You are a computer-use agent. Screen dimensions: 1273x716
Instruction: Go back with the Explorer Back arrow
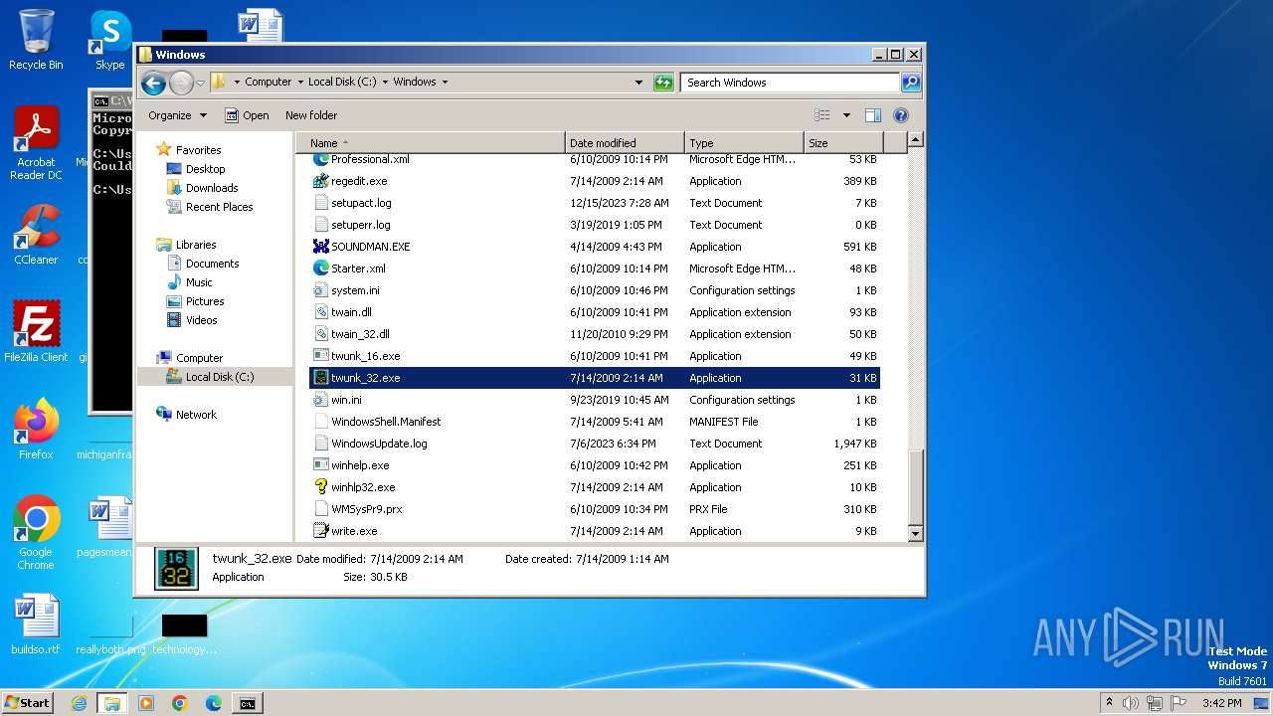(x=153, y=83)
